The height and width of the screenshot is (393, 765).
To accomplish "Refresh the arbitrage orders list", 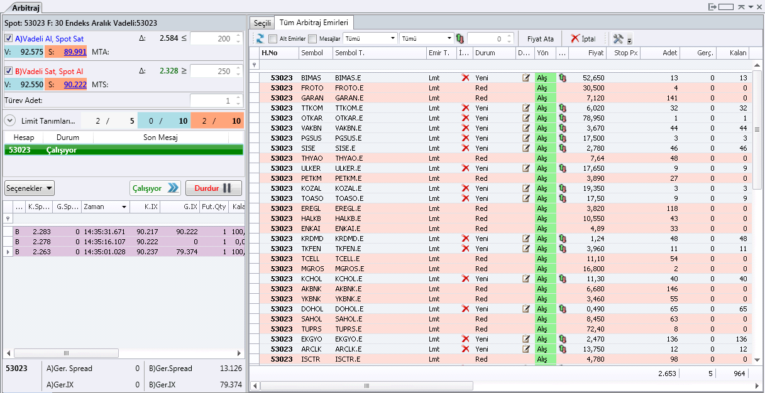I will point(260,38).
